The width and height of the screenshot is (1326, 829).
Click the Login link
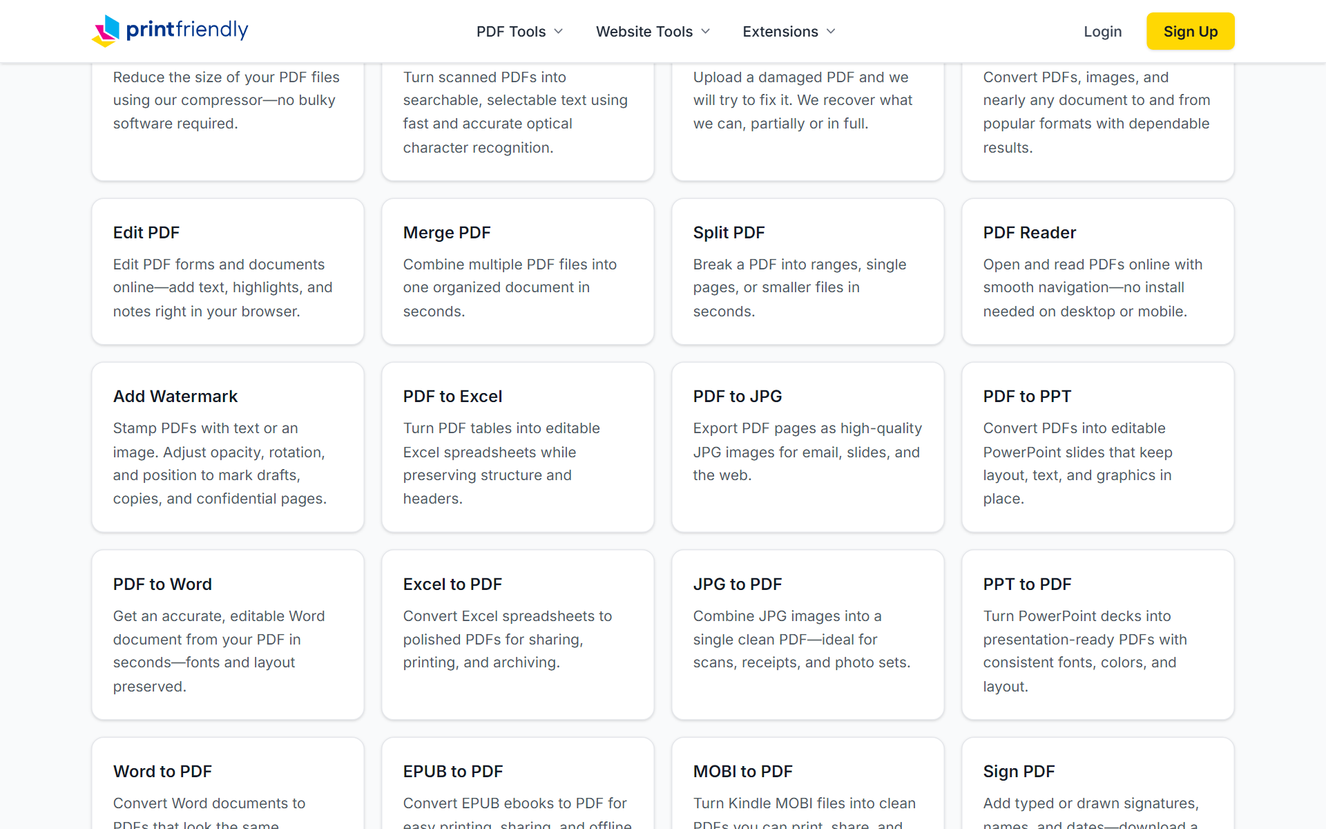coord(1102,32)
